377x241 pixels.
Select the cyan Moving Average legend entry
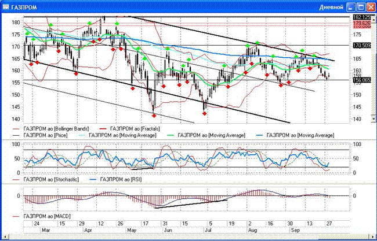click(117, 135)
